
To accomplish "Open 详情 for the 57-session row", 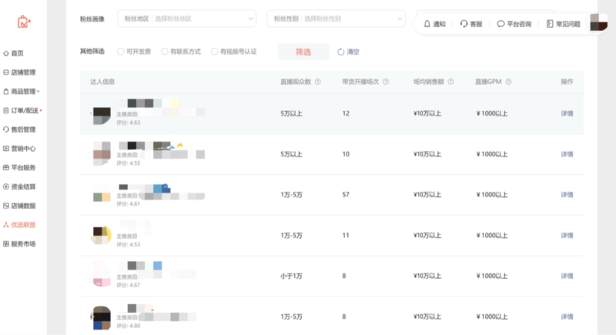I will coord(567,194).
